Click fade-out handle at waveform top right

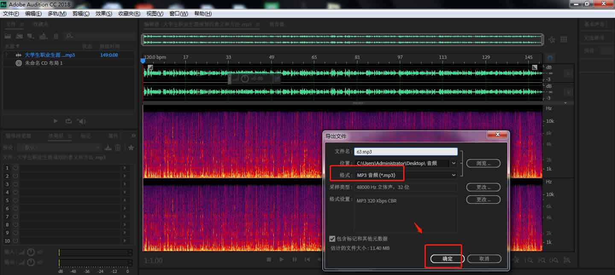pos(535,67)
